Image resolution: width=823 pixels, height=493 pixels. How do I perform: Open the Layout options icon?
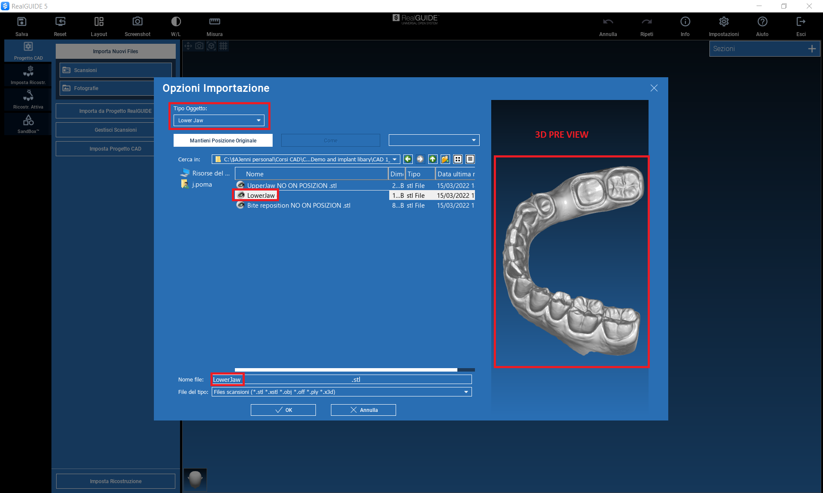pyautogui.click(x=99, y=21)
